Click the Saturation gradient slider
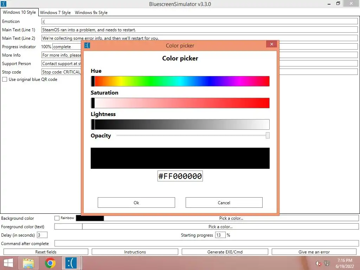 (180, 103)
